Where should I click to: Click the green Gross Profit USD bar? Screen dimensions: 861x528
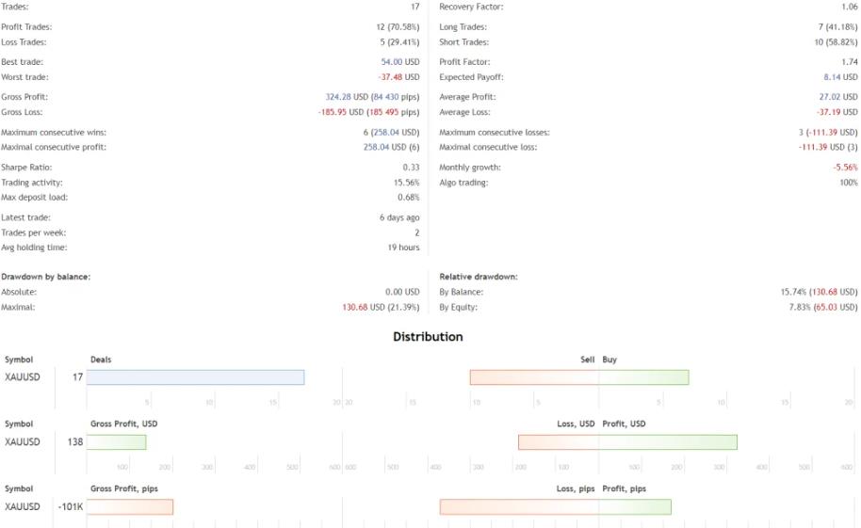116,442
